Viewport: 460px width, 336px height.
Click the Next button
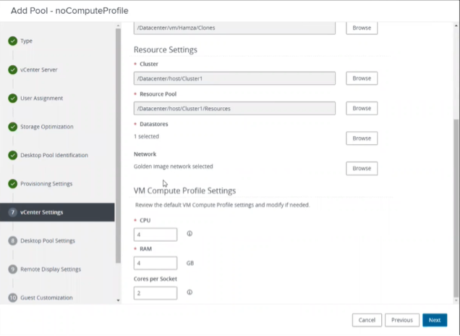pyautogui.click(x=434, y=320)
